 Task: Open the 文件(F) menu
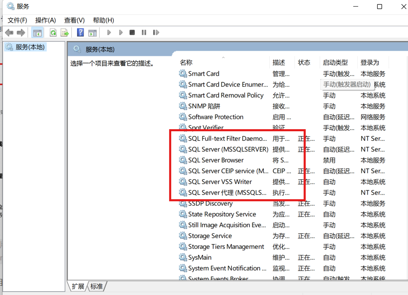coord(17,20)
